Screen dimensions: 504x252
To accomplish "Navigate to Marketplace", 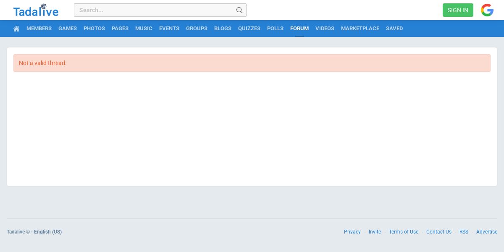I will click(x=360, y=29).
